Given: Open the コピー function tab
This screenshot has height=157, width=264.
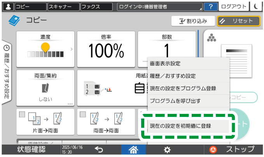Looking at the screenshot, I should coord(30,7).
